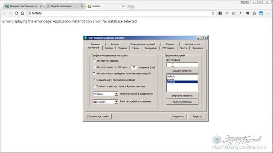Open the Почта tab
This screenshot has width=273, height=153.
(x=183, y=48)
